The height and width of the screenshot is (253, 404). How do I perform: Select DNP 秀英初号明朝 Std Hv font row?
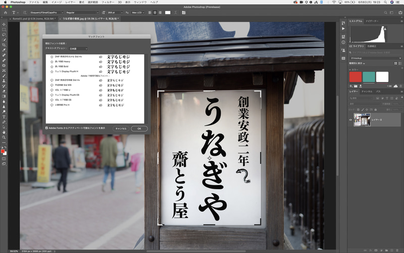95,80
